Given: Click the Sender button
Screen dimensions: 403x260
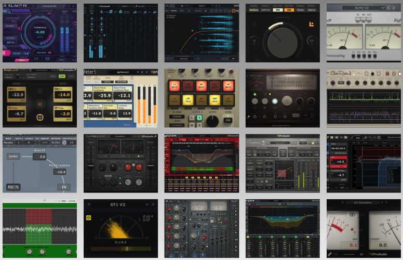Looking at the screenshot, I should pos(14,156).
